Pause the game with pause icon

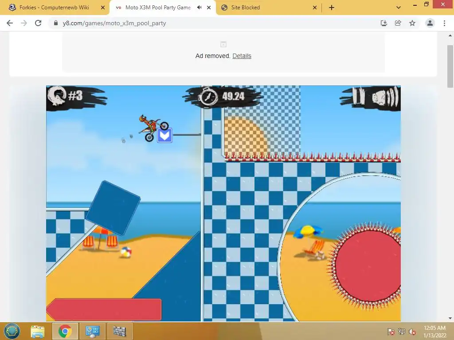pos(358,96)
